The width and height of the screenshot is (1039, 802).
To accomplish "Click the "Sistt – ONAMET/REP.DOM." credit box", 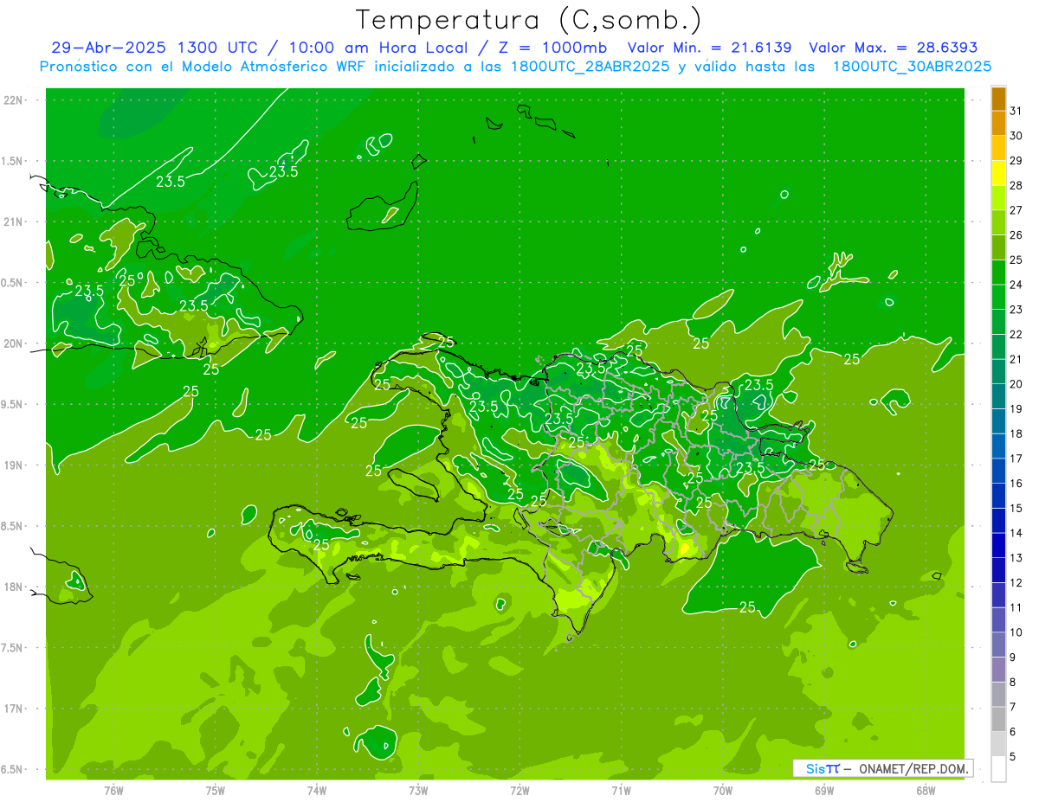I will [882, 768].
